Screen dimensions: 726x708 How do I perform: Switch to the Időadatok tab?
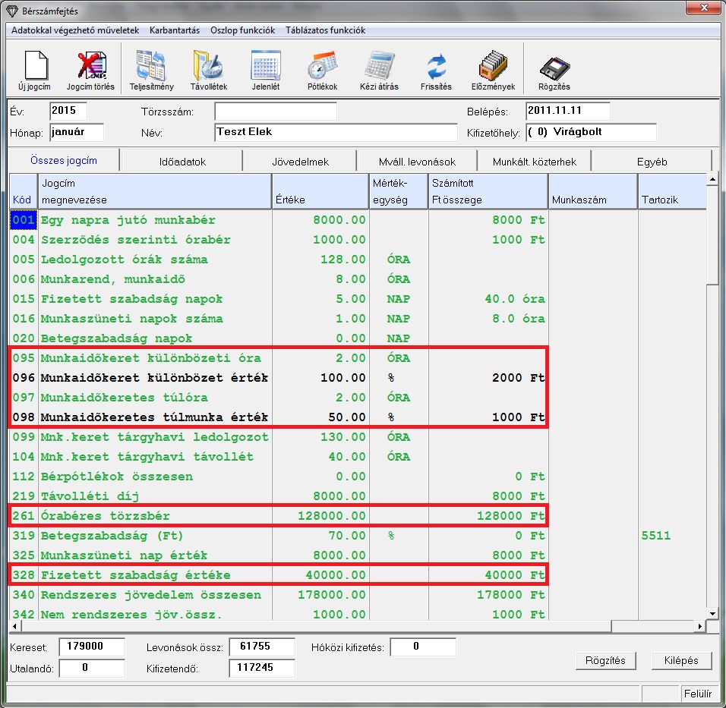[x=182, y=162]
